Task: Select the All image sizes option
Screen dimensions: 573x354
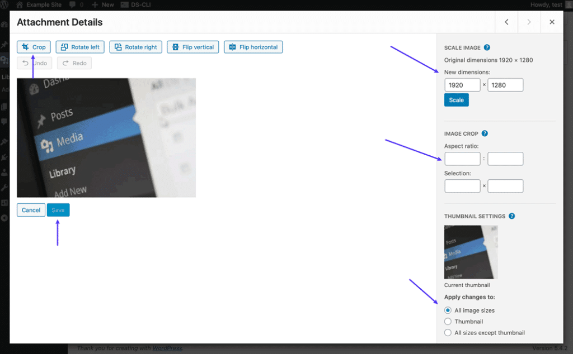Action: point(448,310)
